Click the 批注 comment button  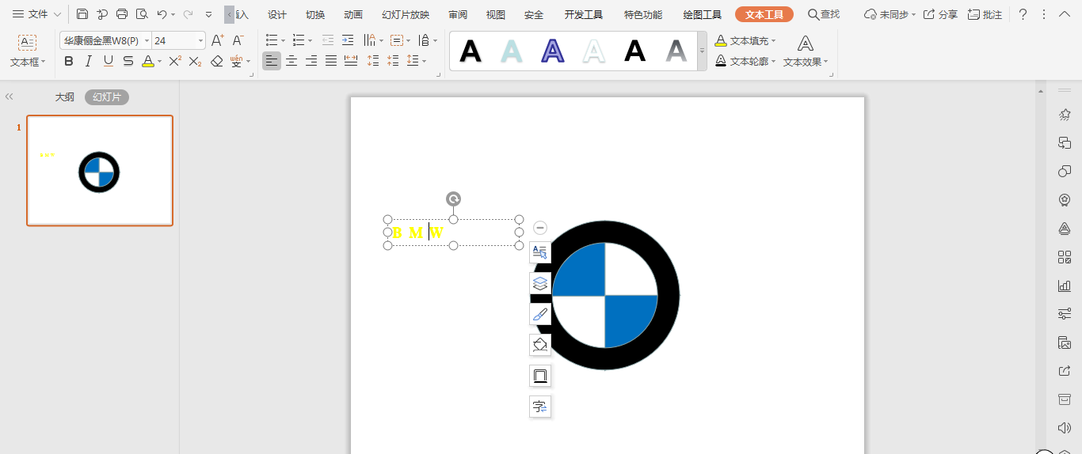click(x=985, y=14)
